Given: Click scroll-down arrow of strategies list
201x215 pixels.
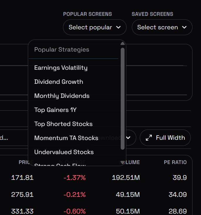Looking at the screenshot, I should (x=122, y=163).
